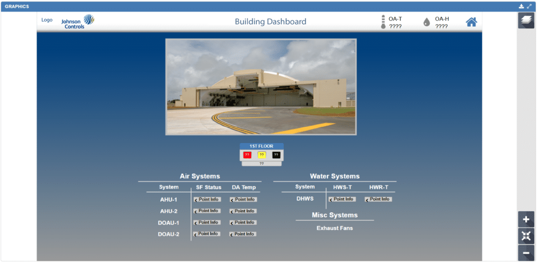Open the layers panel icon
The image size is (538, 263).
(x=526, y=20)
